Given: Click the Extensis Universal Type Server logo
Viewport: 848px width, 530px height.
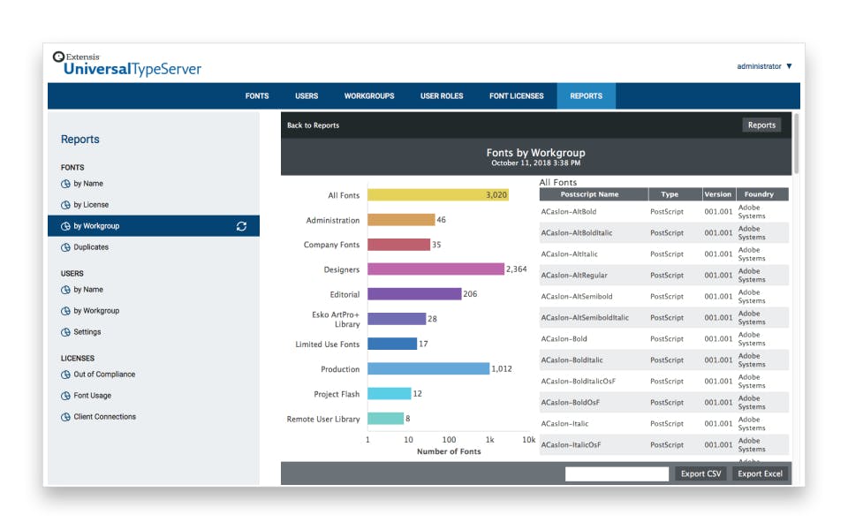Looking at the screenshot, I should click(x=127, y=64).
